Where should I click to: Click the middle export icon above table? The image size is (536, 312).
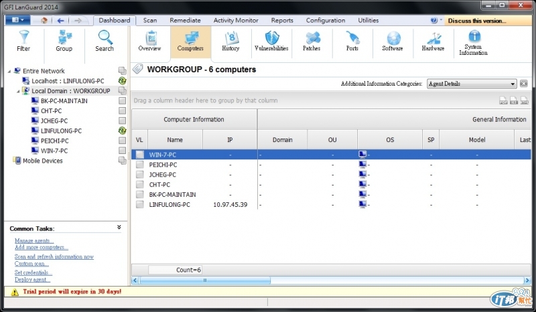(514, 100)
